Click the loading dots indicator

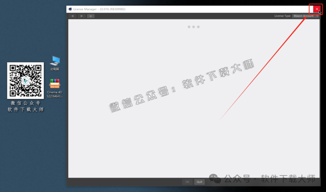tap(194, 27)
